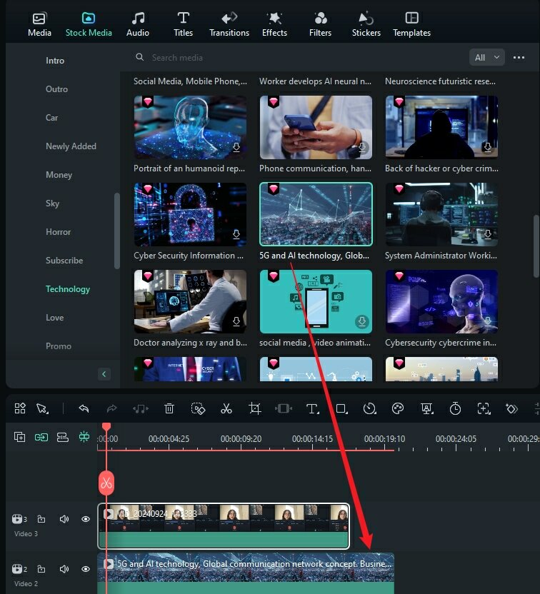Open the layout grid icon in toolbar
The image size is (540, 594).
(x=20, y=408)
